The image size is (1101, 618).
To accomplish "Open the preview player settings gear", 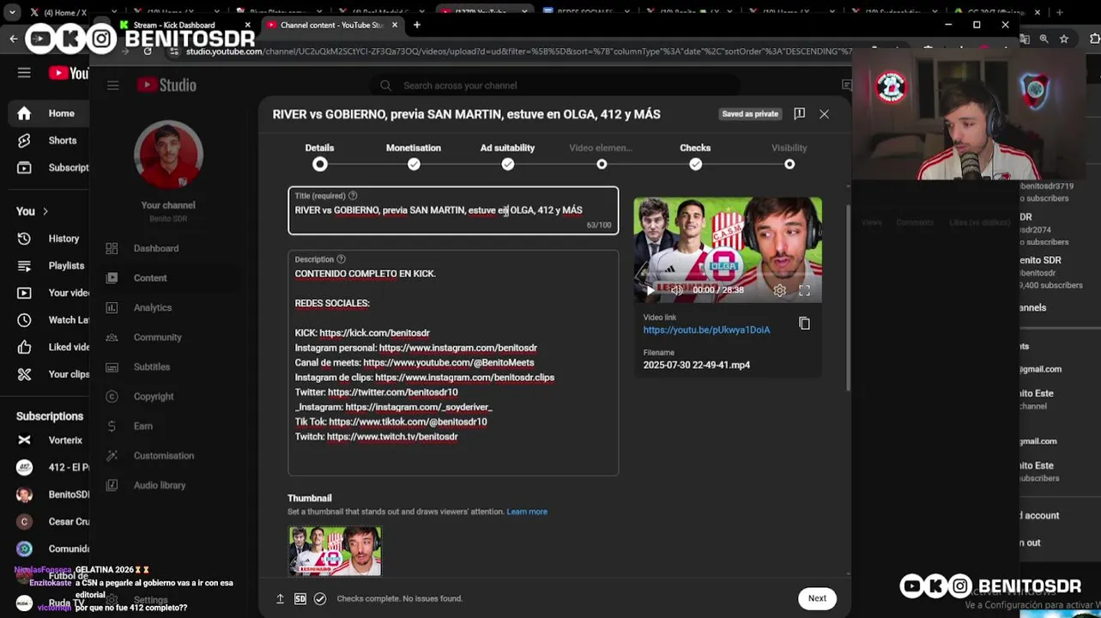I will click(x=779, y=290).
